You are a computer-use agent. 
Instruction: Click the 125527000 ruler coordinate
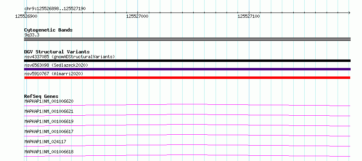[x=137, y=16]
